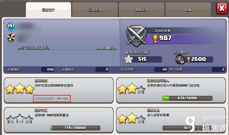Open the 联赛明星 achievement card
The width and height of the screenshot is (229, 135).
click(x=171, y=120)
